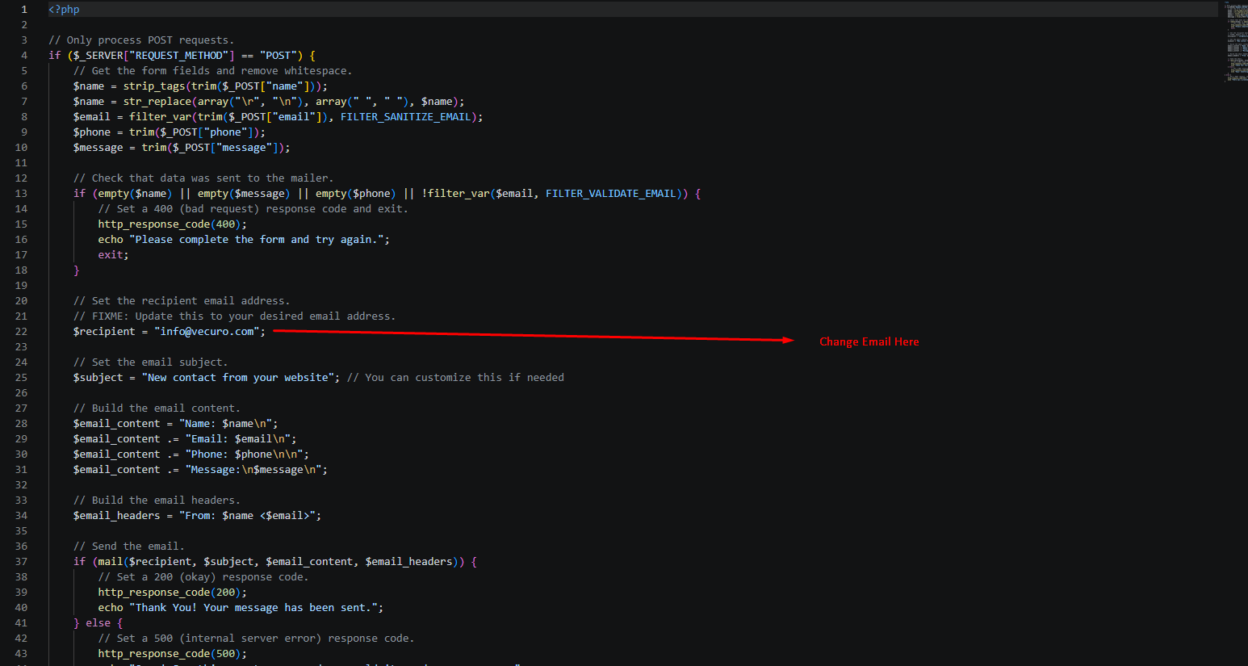This screenshot has height=666, width=1248.
Task: Click "You can customize this if needed" comment
Action: pos(455,378)
